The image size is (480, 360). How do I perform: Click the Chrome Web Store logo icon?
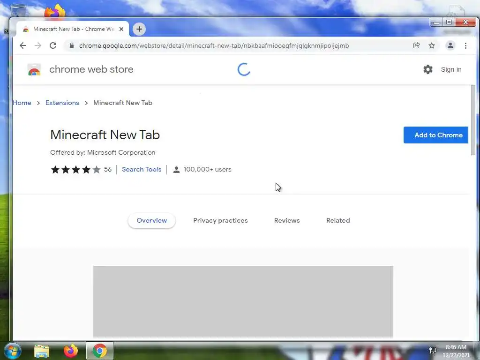(x=34, y=69)
